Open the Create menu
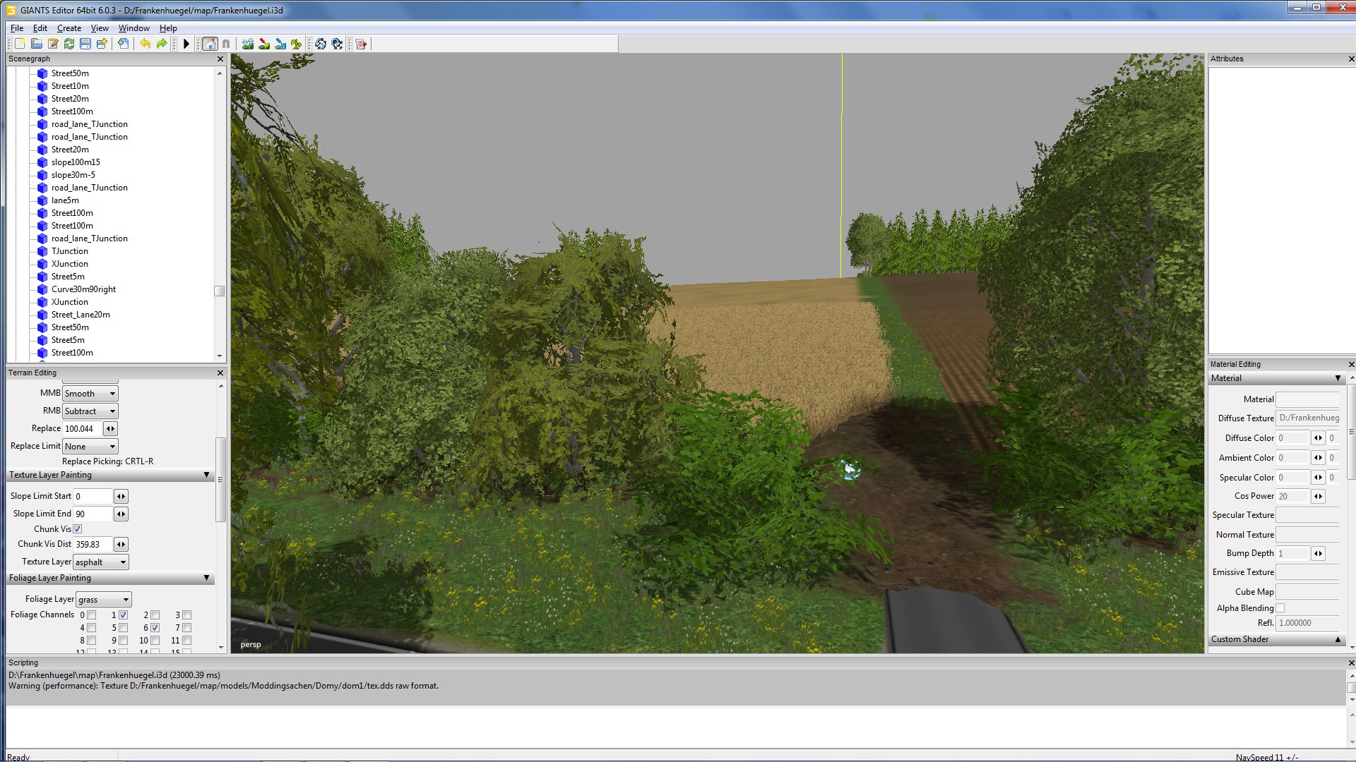 coord(69,28)
